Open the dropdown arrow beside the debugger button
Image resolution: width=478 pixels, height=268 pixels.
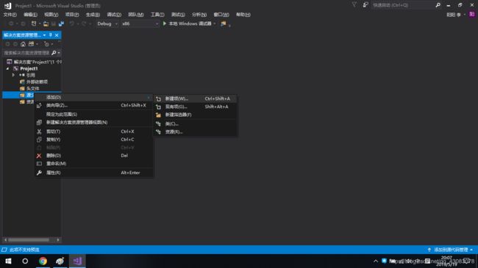[215, 23]
